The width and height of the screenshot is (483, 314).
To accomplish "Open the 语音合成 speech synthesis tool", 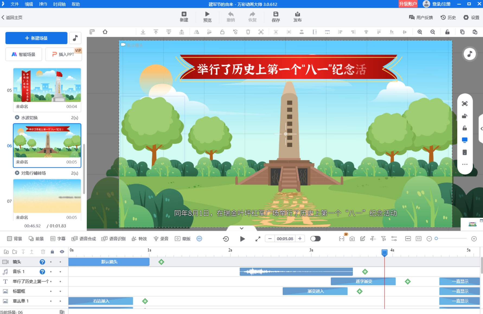I will point(84,239).
